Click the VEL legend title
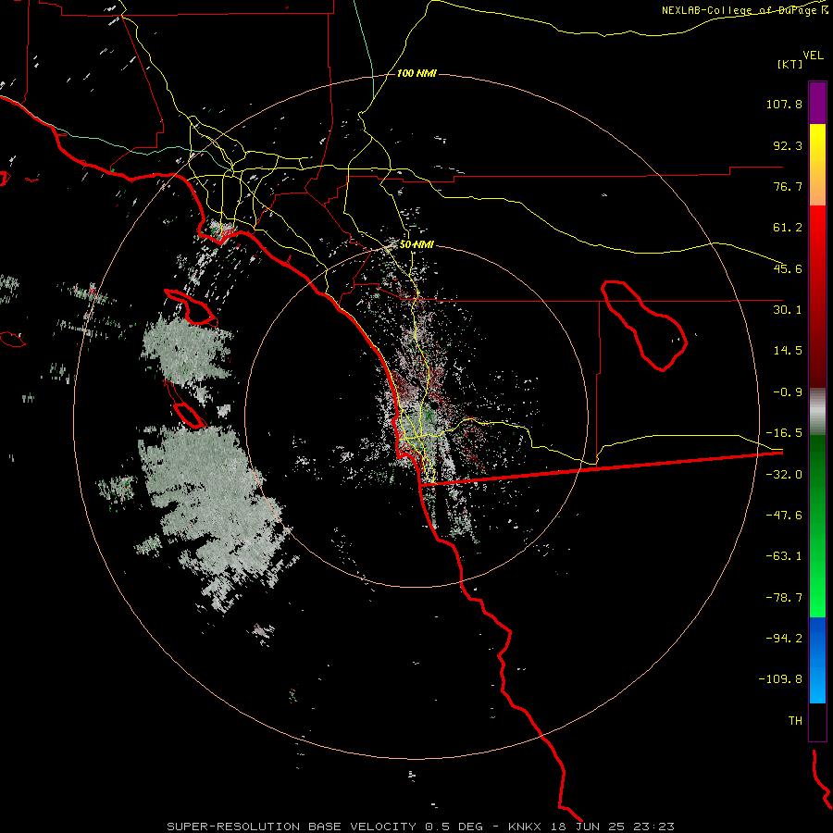Viewport: 833px width, 833px height. coord(814,55)
